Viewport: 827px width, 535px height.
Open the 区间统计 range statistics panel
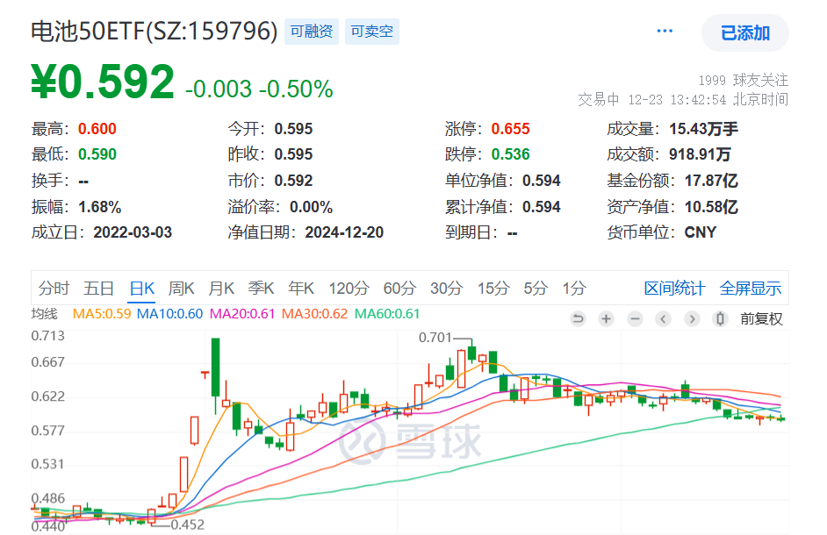(x=673, y=288)
